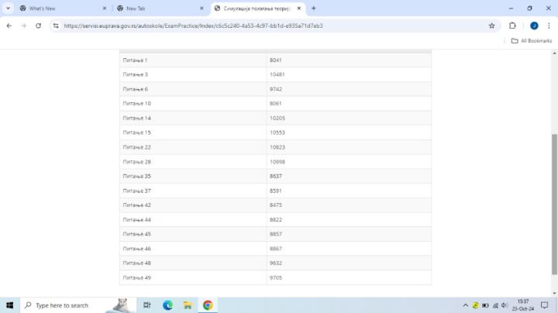Open a new tab with the plus button

pos(314,9)
